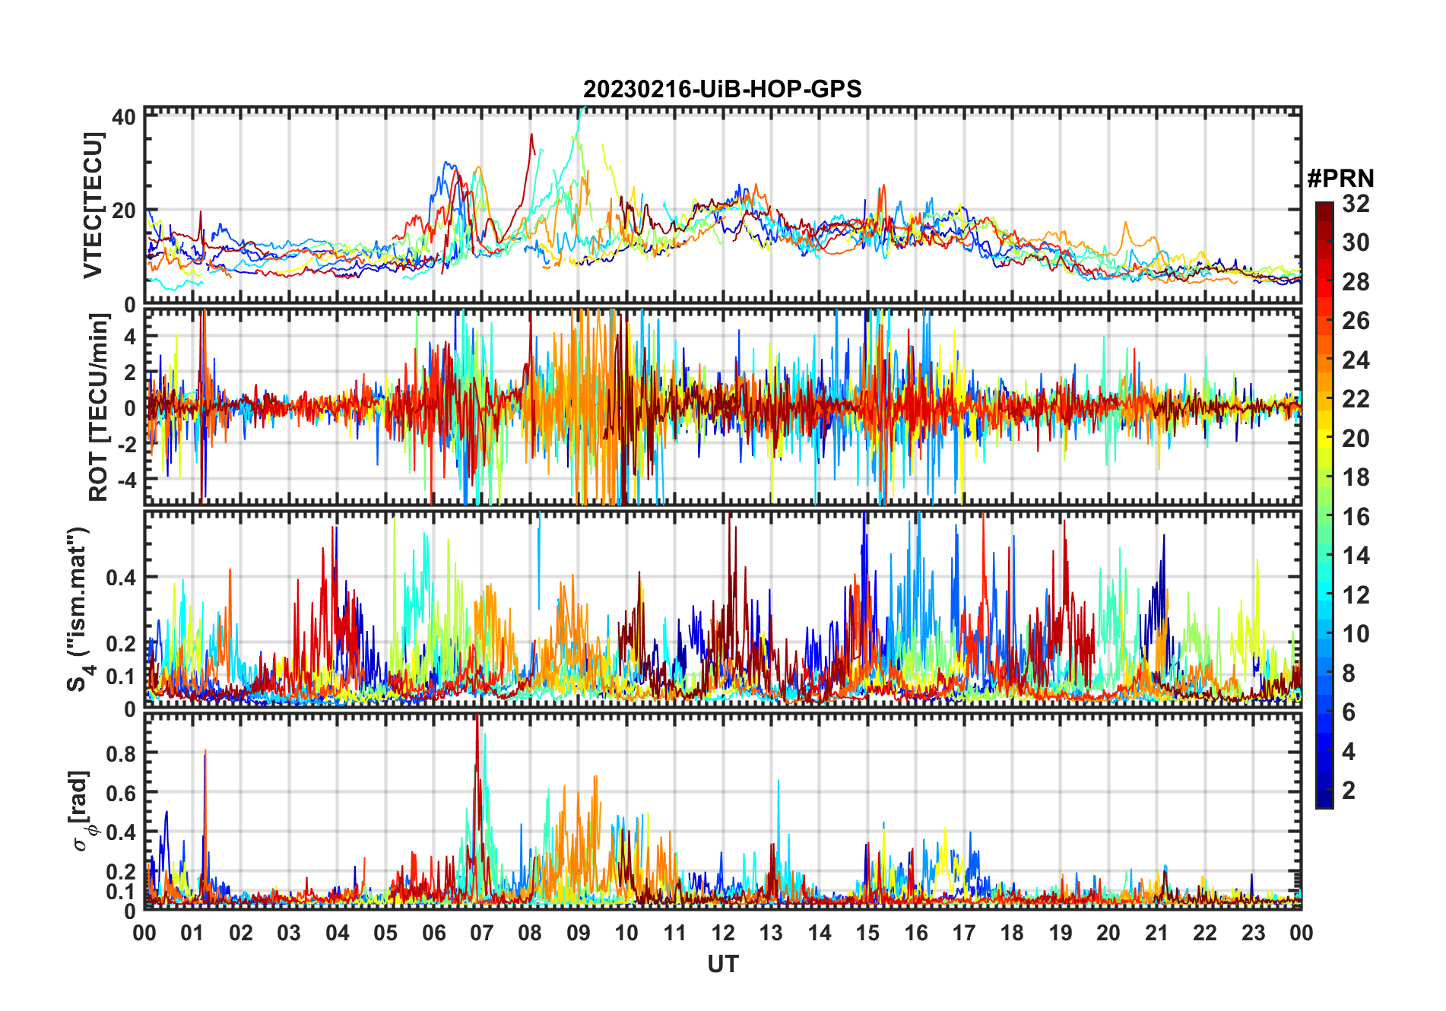Click colorbar tick label 4

pos(1349,752)
